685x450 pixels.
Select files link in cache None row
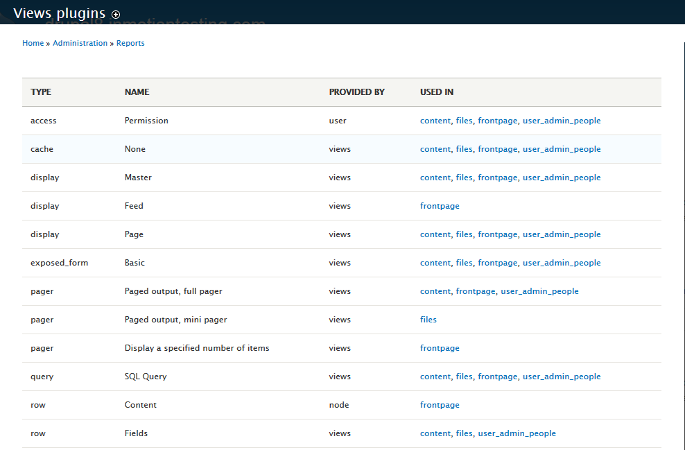pyautogui.click(x=464, y=149)
